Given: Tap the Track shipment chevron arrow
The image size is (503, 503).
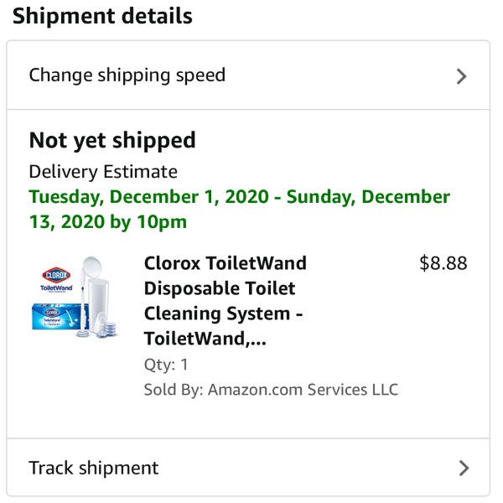Looking at the screenshot, I should [464, 468].
